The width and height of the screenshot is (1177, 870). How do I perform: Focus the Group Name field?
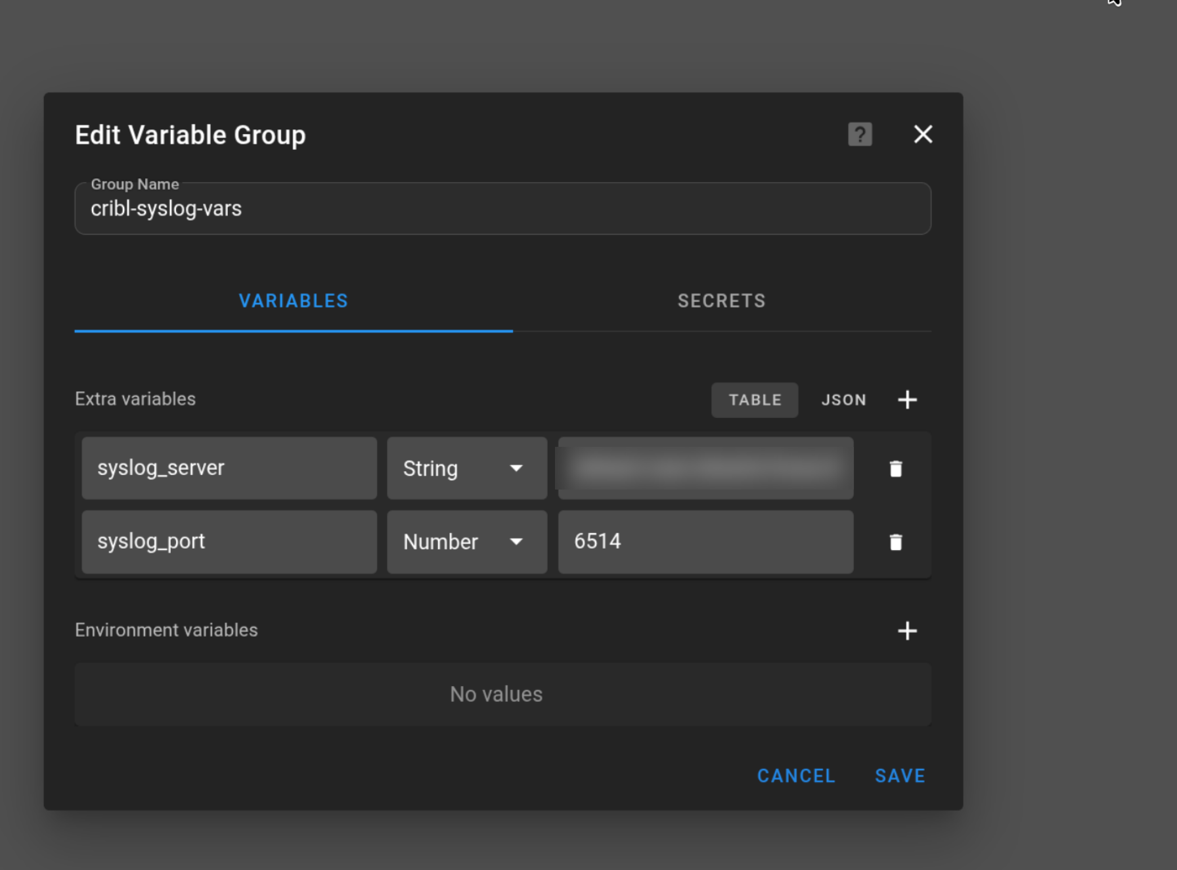[x=503, y=208]
